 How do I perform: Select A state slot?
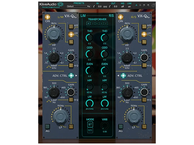[136, 5]
